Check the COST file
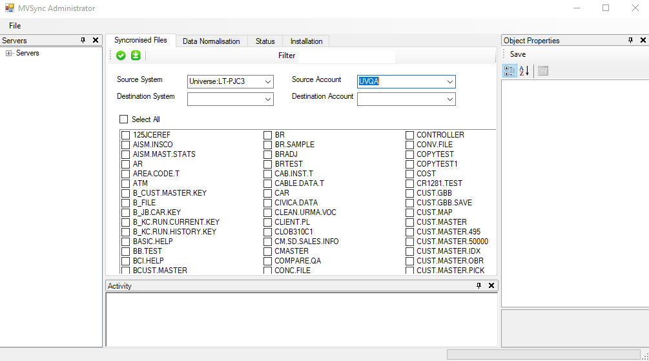 410,174
